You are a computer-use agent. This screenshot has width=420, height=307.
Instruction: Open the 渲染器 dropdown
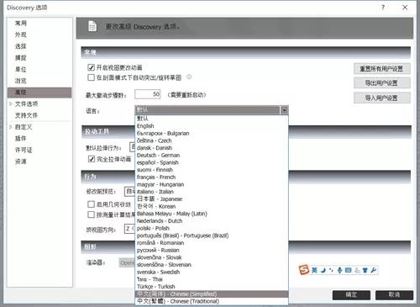(x=127, y=262)
